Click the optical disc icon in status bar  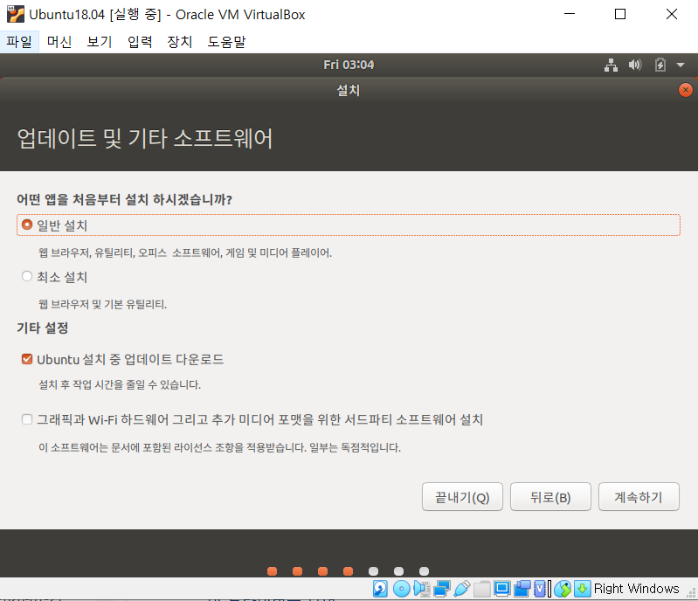pos(401,589)
